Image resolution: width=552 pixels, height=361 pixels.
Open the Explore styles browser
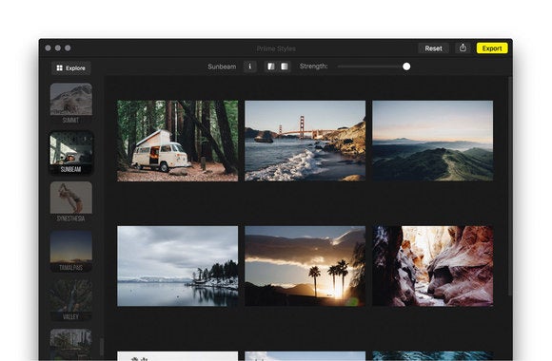(71, 67)
